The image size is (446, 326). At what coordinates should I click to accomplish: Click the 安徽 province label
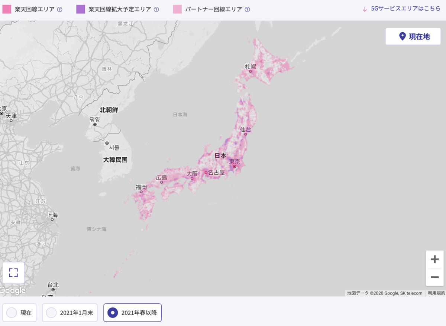pyautogui.click(x=16, y=223)
